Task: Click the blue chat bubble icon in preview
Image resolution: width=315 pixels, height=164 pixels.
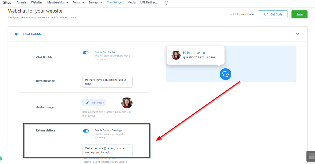Action: tap(225, 74)
